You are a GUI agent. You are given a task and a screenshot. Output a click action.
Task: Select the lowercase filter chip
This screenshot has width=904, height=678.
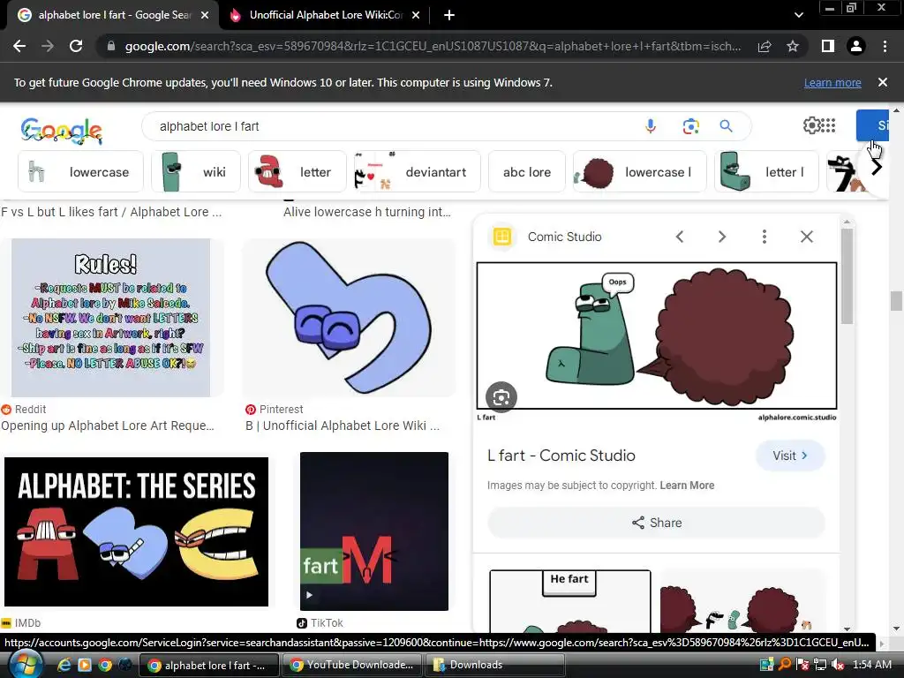pyautogui.click(x=80, y=172)
